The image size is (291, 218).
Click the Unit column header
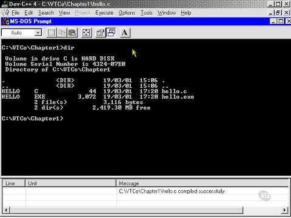(x=70, y=183)
